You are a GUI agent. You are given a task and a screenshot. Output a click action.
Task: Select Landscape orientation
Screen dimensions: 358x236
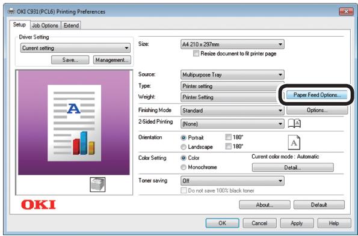tap(184, 147)
